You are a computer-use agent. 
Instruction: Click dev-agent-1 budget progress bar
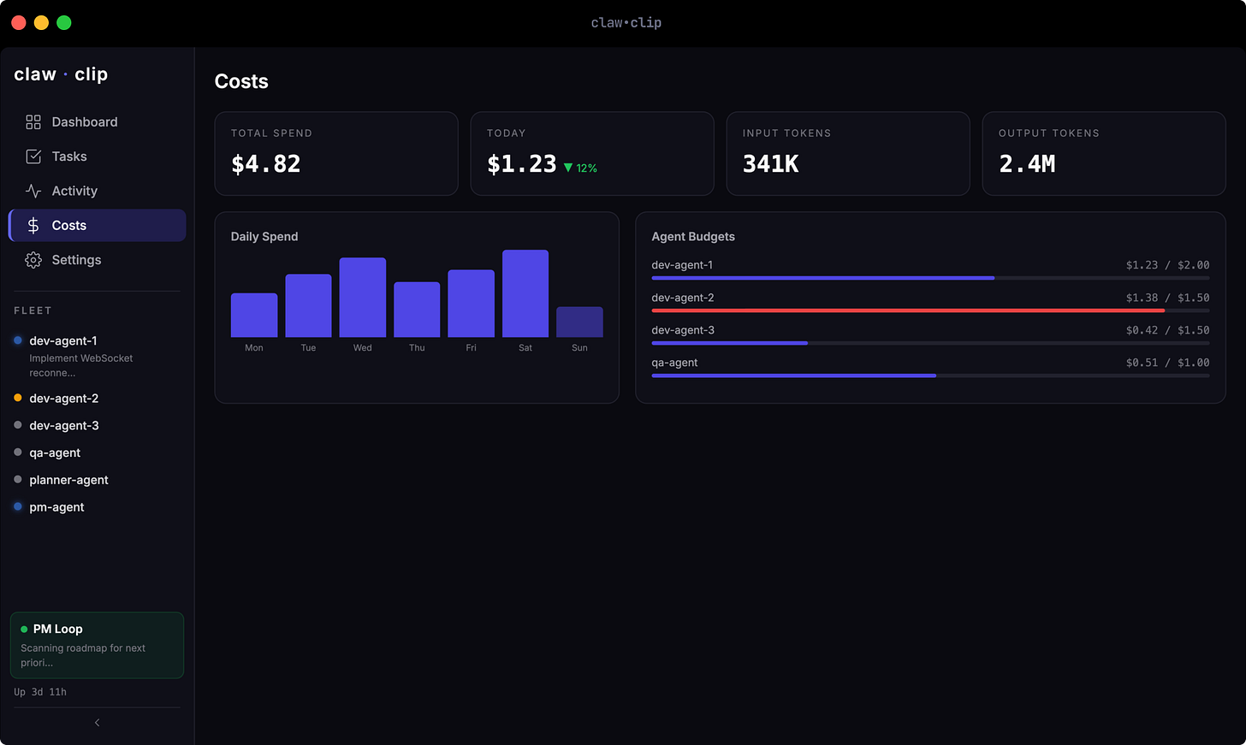tap(930, 278)
